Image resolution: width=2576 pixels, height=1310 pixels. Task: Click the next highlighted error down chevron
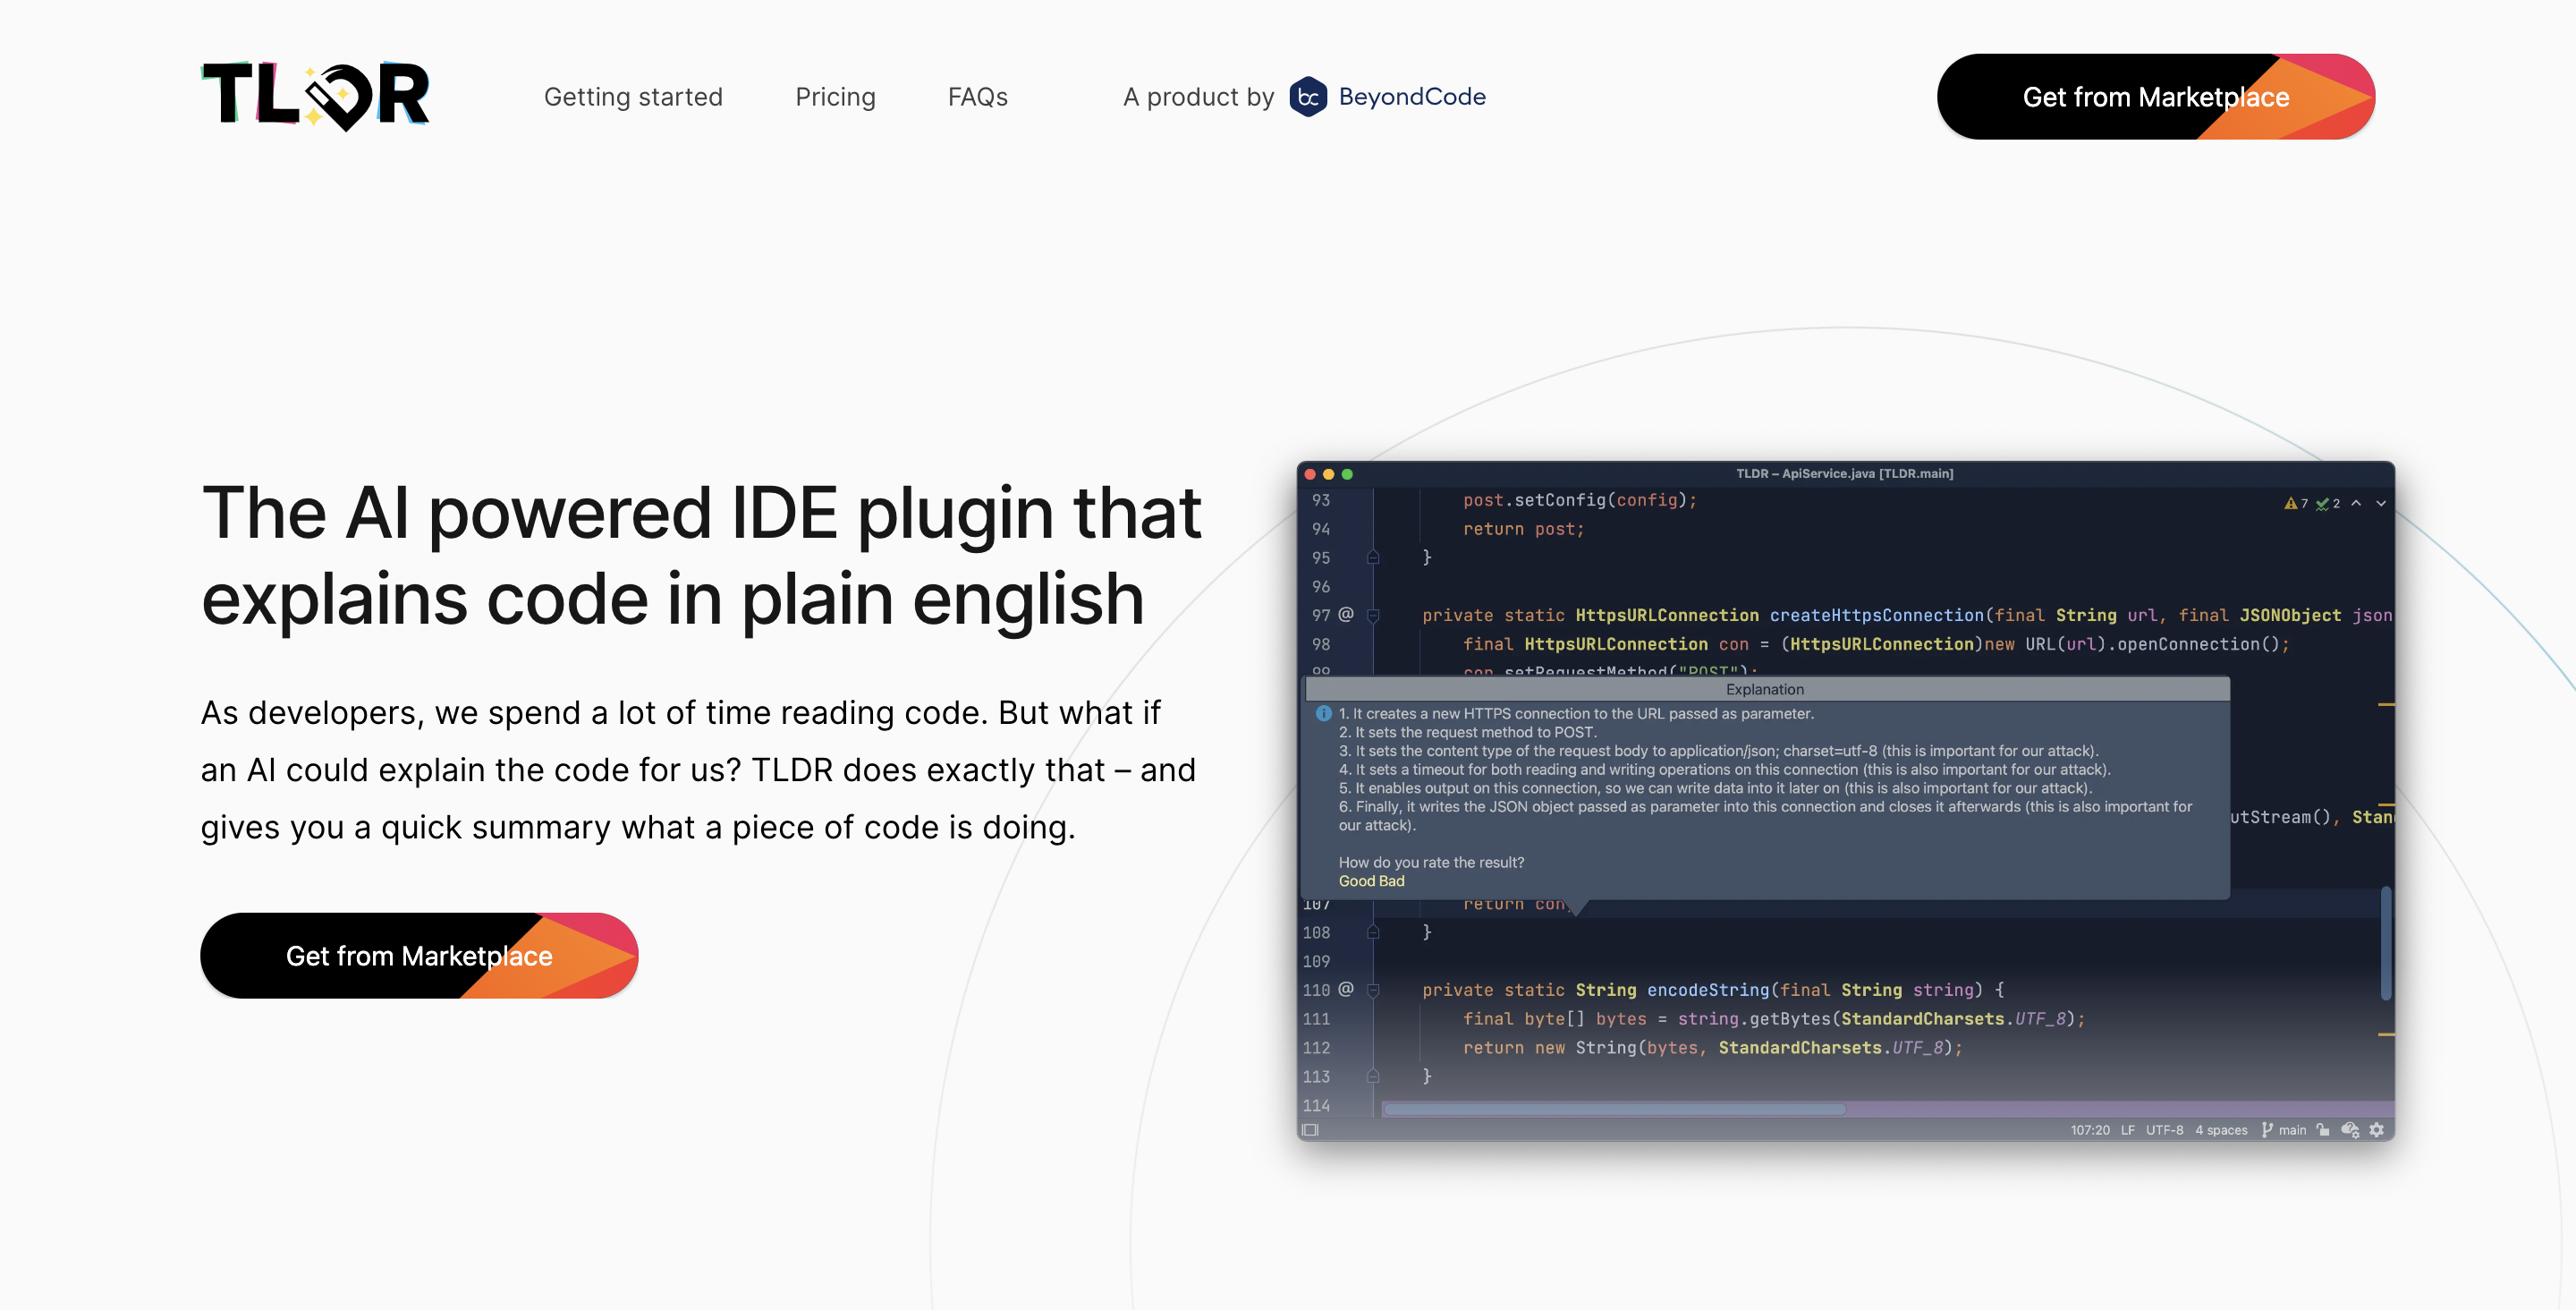[2381, 504]
